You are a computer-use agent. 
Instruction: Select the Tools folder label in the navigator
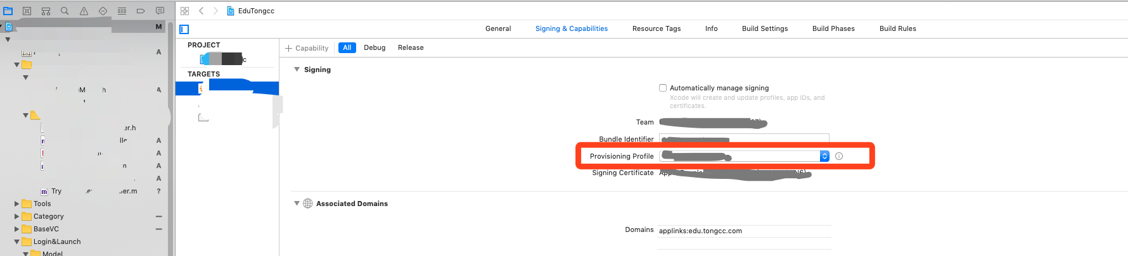[x=42, y=204]
